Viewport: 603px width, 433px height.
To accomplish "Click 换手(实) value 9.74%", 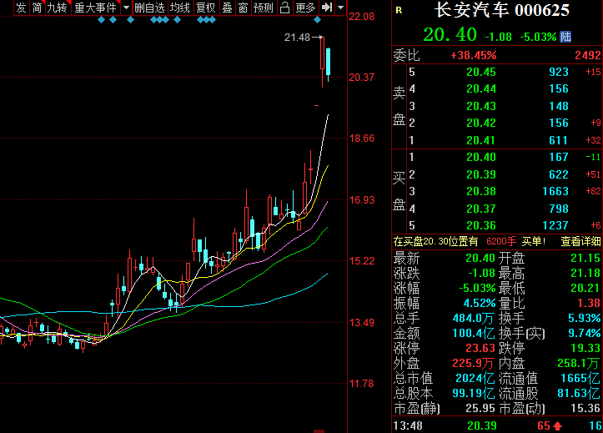I will coord(584,333).
